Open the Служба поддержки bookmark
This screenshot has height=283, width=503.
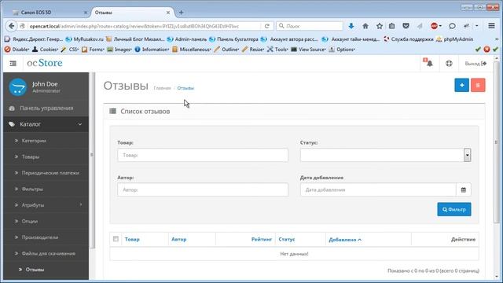pos(409,39)
